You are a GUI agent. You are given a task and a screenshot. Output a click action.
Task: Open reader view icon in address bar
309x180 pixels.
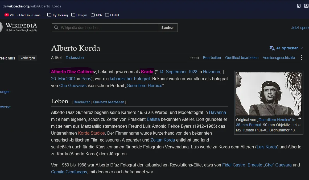coord(299,6)
